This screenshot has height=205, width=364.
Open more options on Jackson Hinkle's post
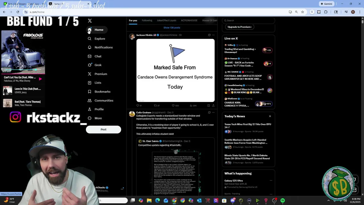pyautogui.click(x=213, y=35)
